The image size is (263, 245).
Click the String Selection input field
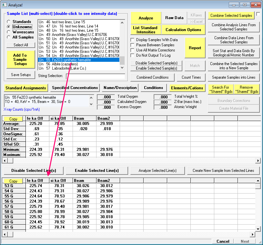[x=96, y=76]
